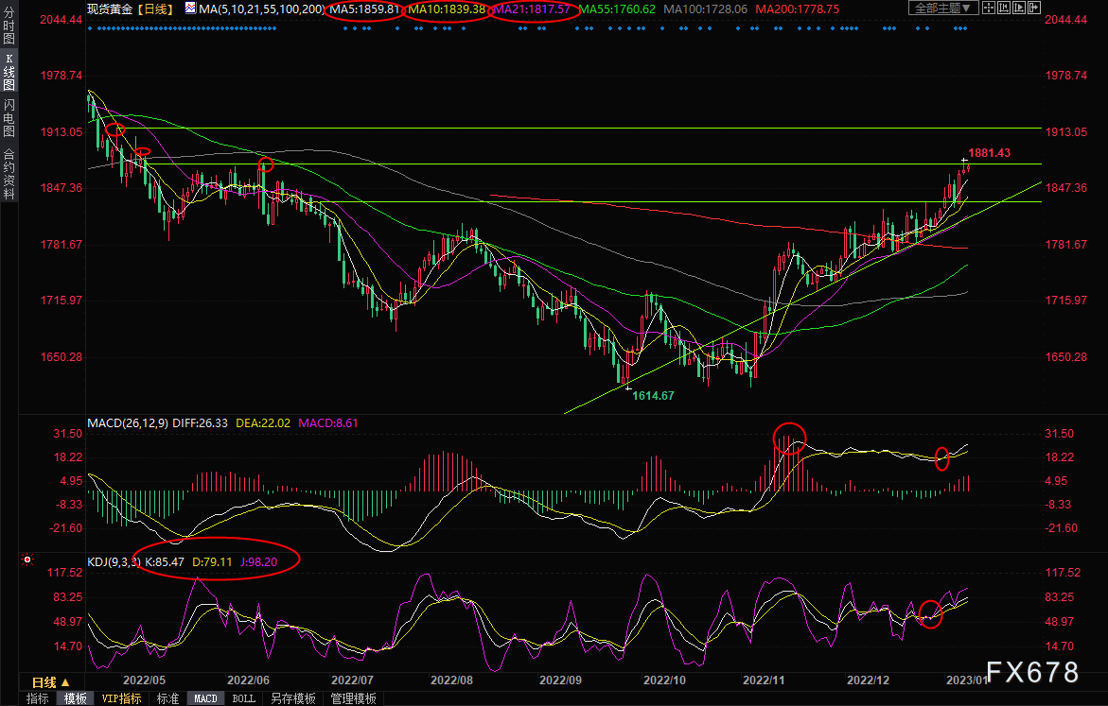
Task: Open 合约资料 panel in left sidebar
Action: pos(9,174)
